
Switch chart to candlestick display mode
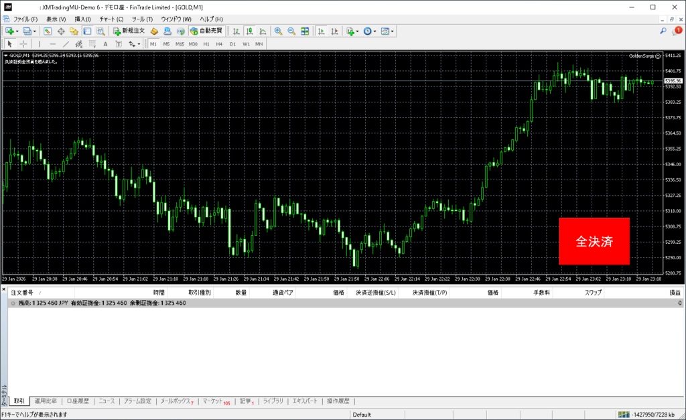[x=249, y=31]
